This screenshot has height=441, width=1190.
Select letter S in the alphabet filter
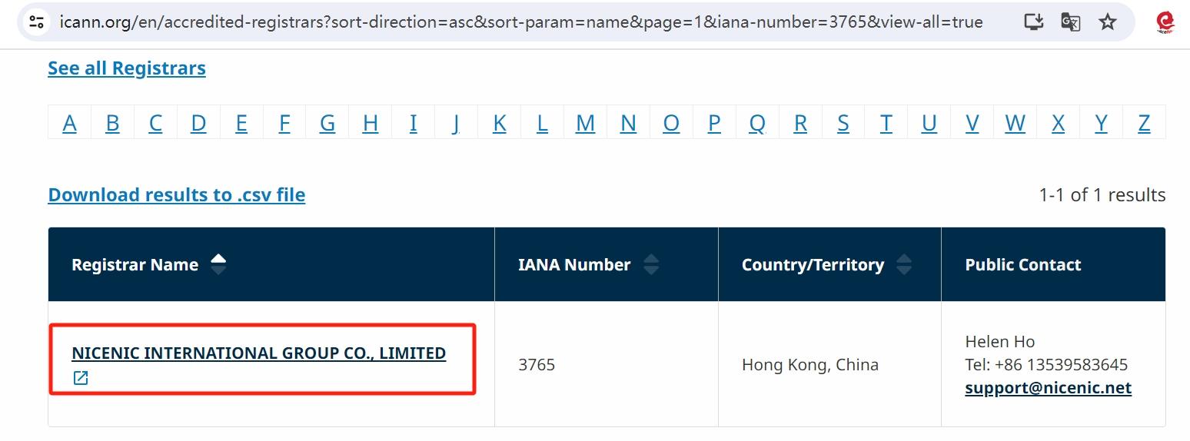coord(843,123)
